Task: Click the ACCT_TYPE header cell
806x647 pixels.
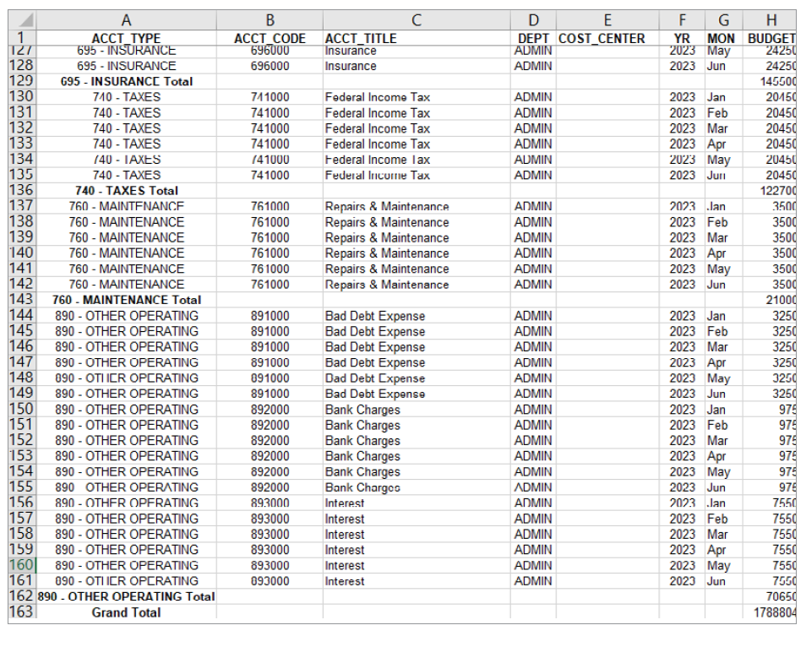Action: pyautogui.click(x=127, y=39)
